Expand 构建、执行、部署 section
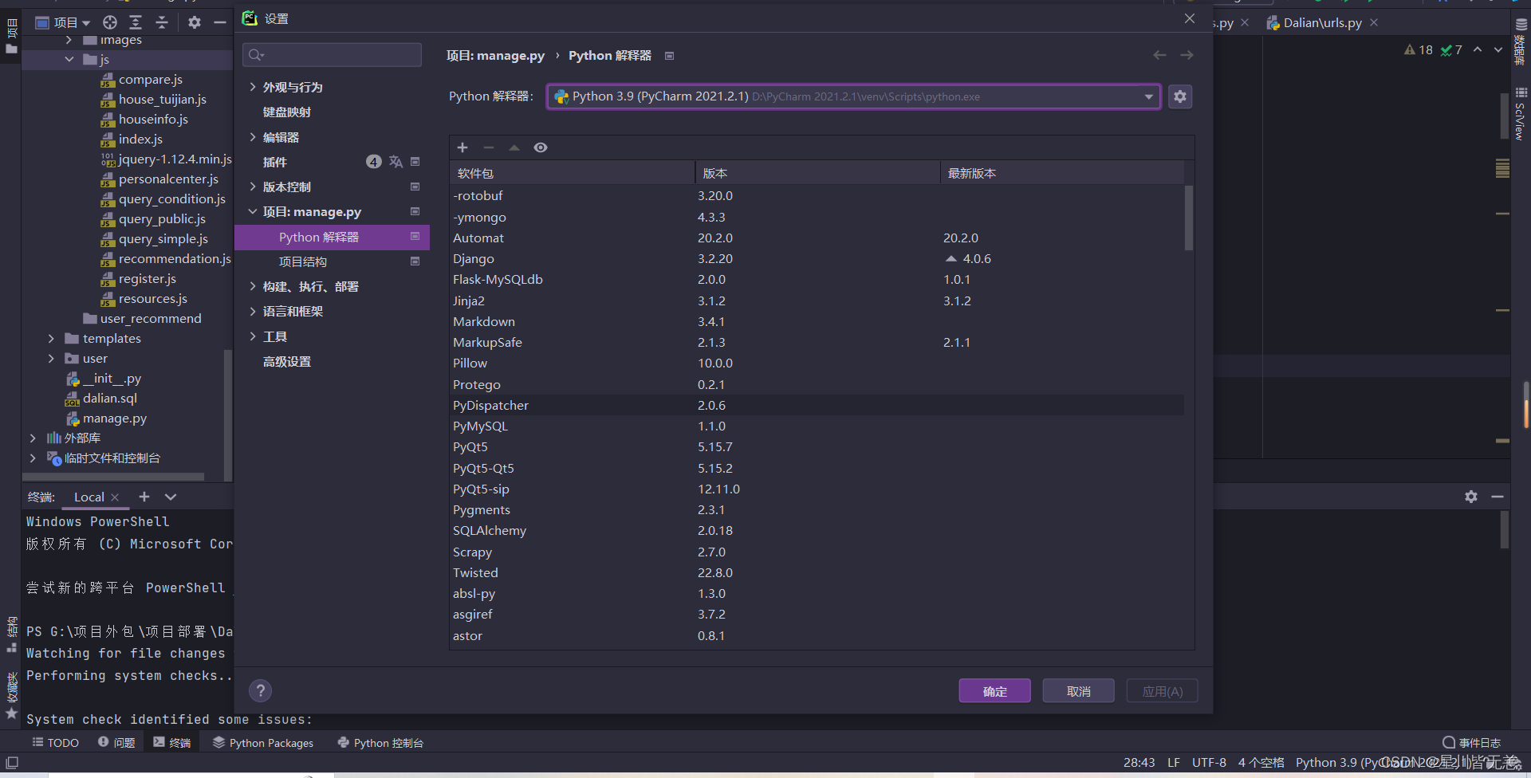The width and height of the screenshot is (1531, 778). pos(253,286)
